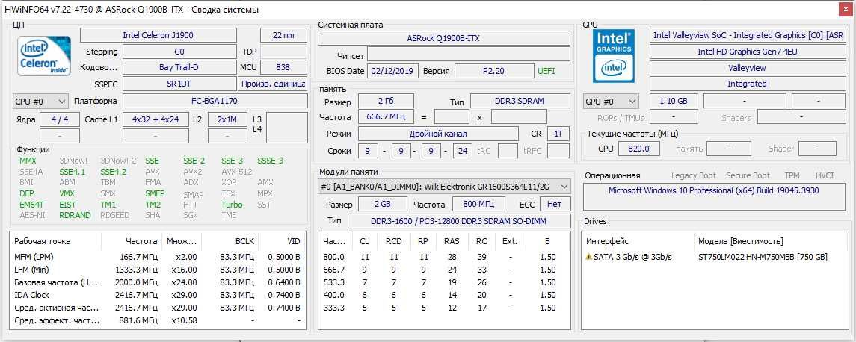
Task: Click the Intel Celeron J1900 name field
Action: [x=158, y=35]
